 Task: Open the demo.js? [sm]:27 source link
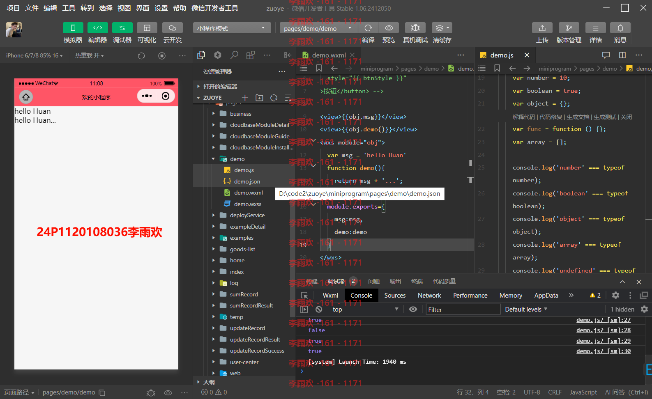point(603,320)
